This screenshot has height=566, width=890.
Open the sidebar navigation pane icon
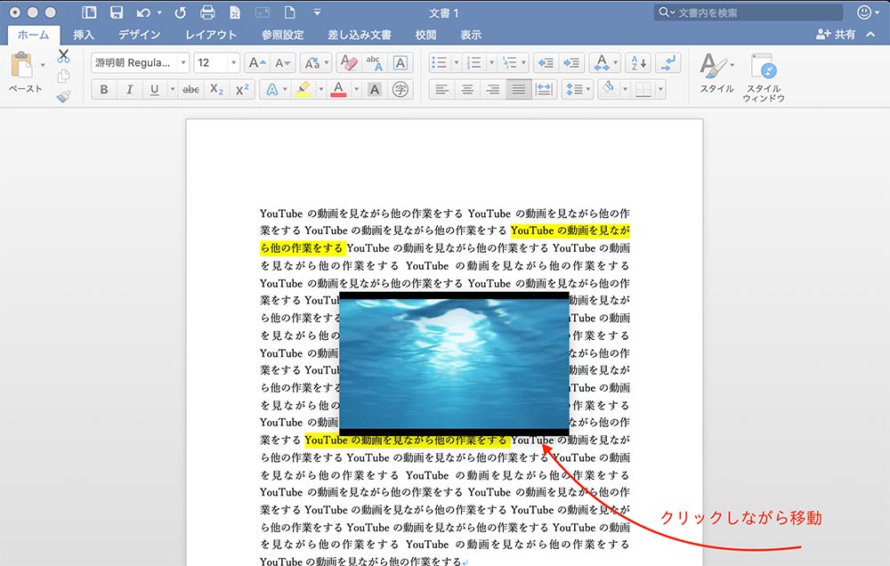pos(89,12)
